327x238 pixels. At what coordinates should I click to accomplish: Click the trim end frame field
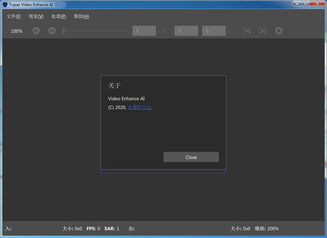click(x=214, y=31)
